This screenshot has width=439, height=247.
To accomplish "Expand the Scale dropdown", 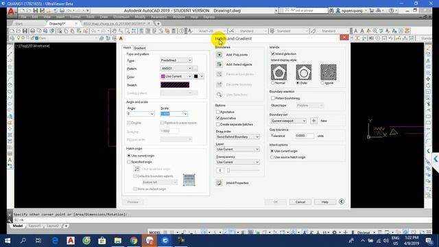I will 185,114.
